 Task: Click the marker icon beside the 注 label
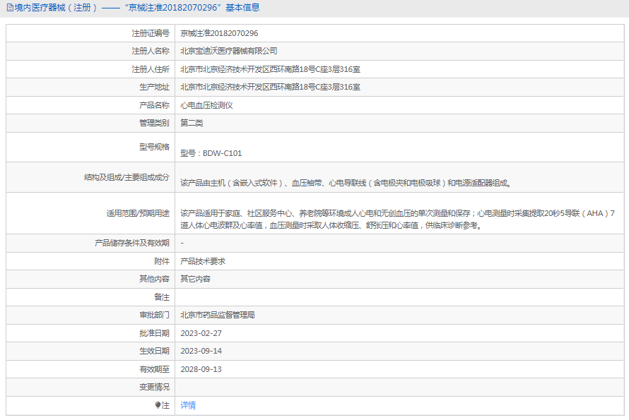tap(158, 405)
